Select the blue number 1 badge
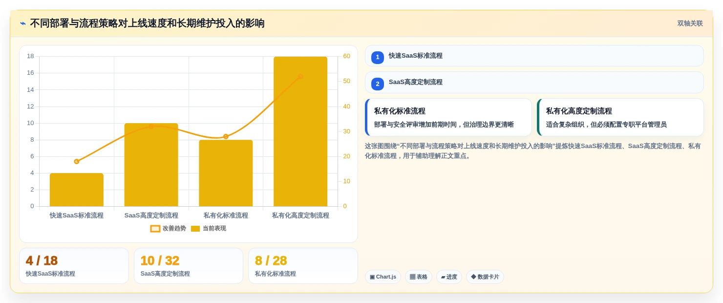 378,57
